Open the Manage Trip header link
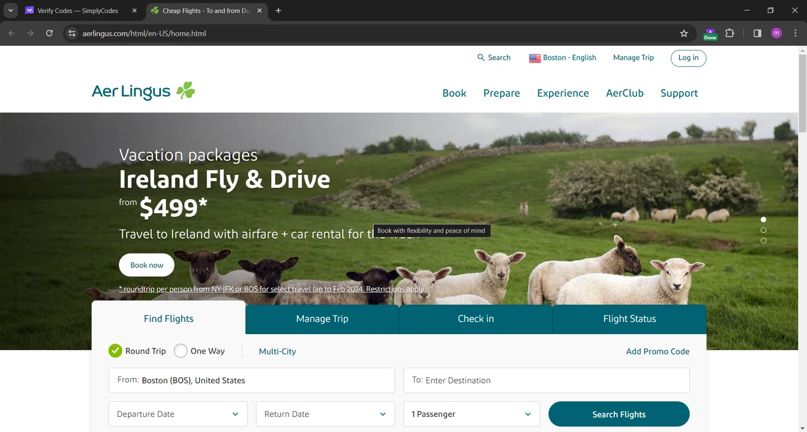807x432 pixels. [x=633, y=58]
